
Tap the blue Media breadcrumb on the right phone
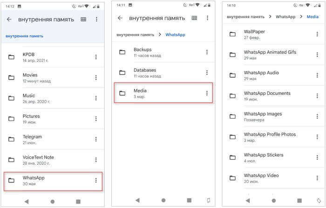point(312,17)
